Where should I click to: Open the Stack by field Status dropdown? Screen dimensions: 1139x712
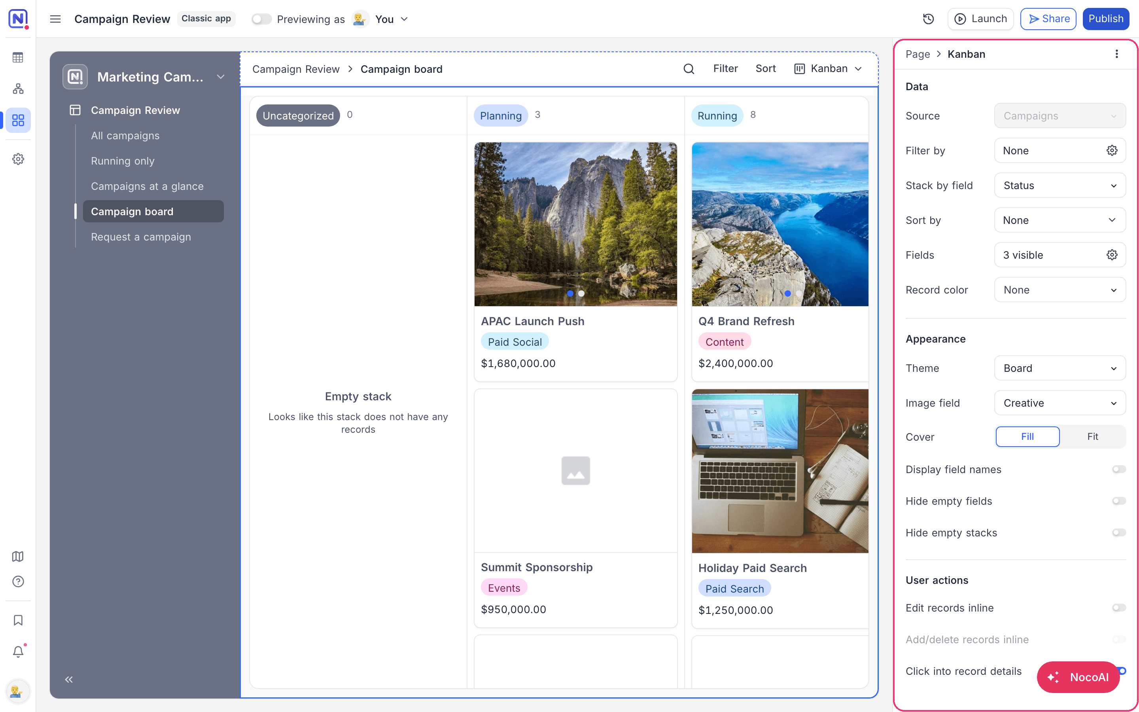coord(1060,185)
